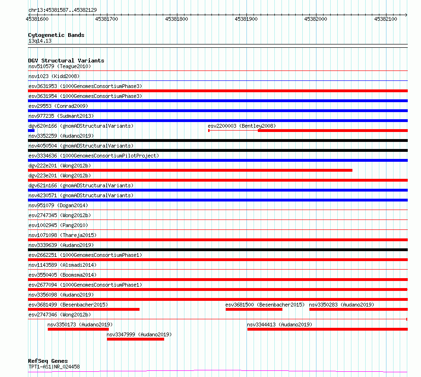Click the Cytogenetic Bands track title

(56, 35)
